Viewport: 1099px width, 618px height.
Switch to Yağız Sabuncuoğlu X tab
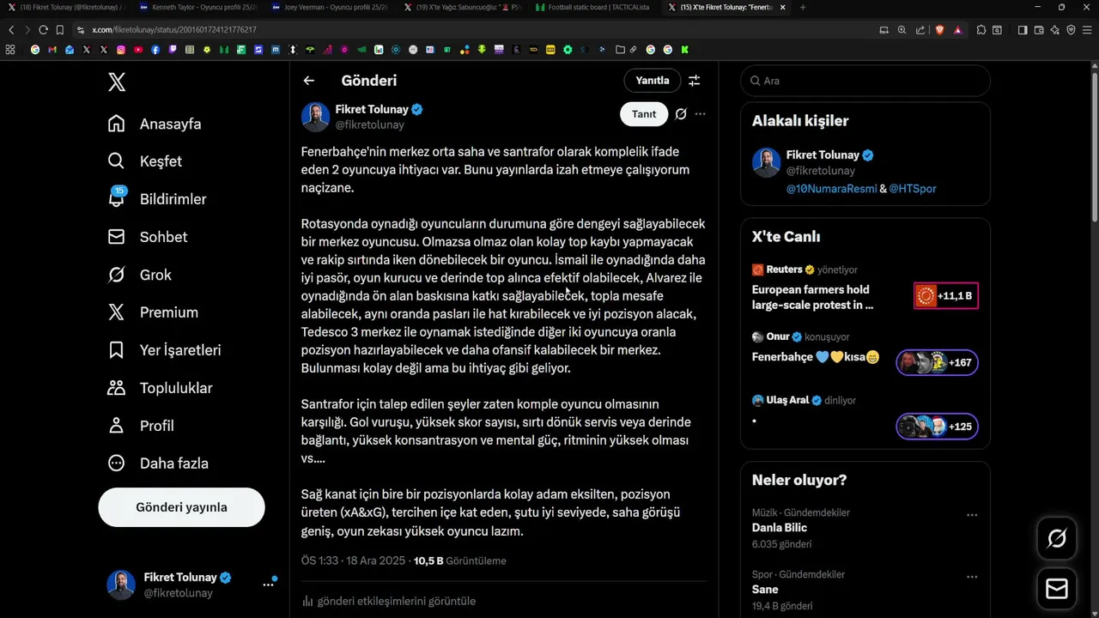(x=463, y=7)
